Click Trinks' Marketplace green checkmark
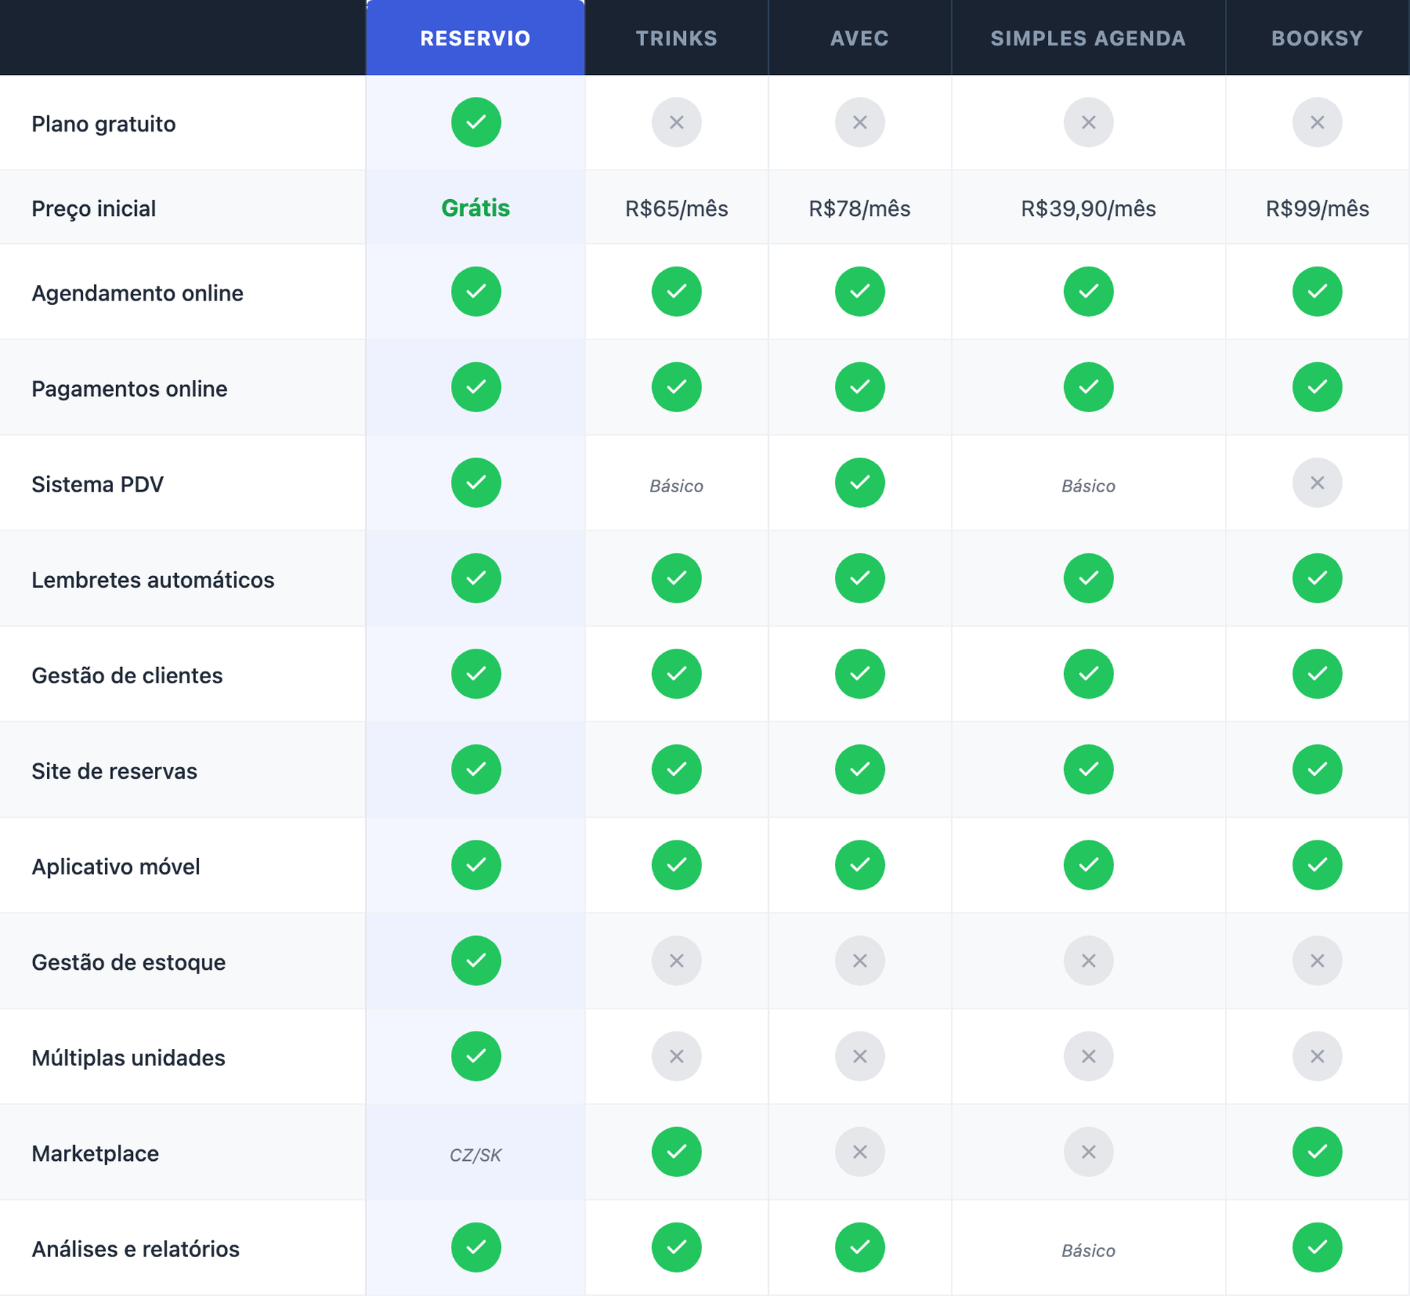This screenshot has height=1296, width=1410. pos(676,1151)
